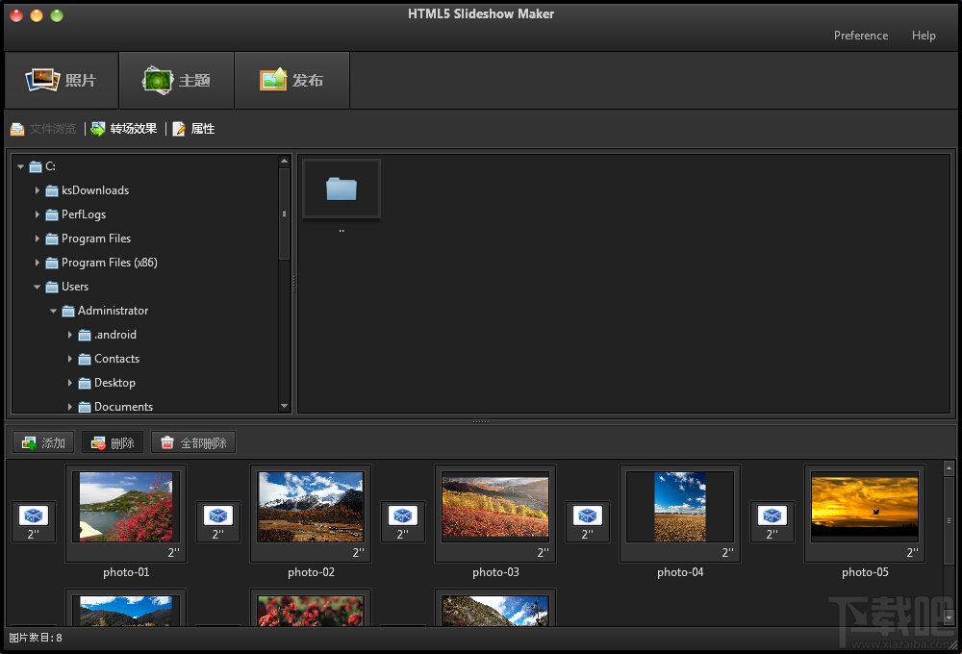The height and width of the screenshot is (654, 962).
Task: Select the Program Files folder icon
Action: pos(52,239)
